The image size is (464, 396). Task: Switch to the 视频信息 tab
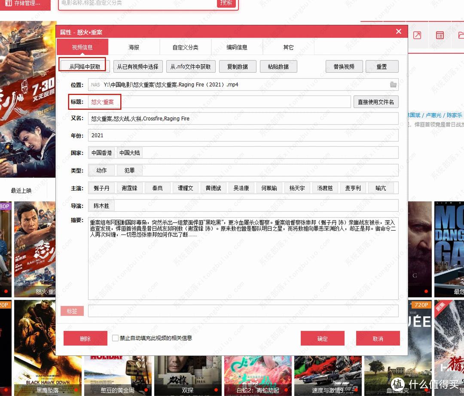pyautogui.click(x=82, y=47)
